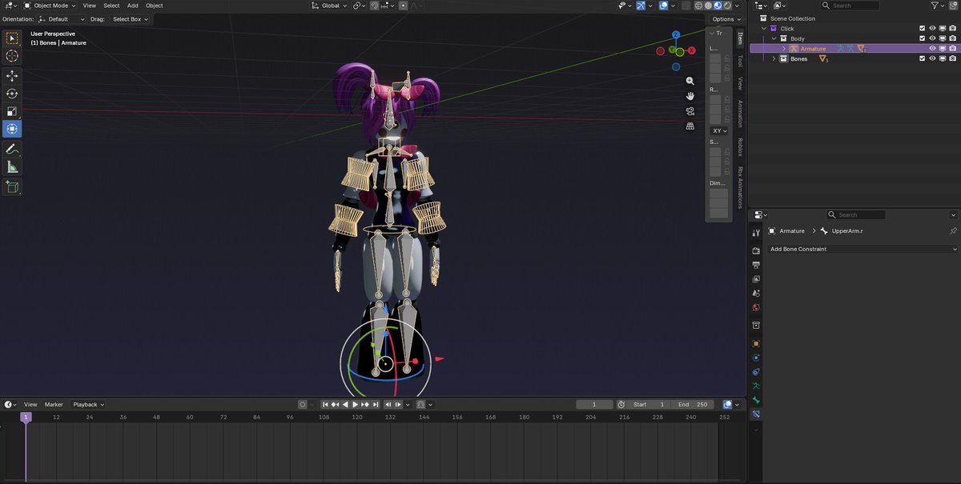Expand the Armature tree item

coord(785,49)
